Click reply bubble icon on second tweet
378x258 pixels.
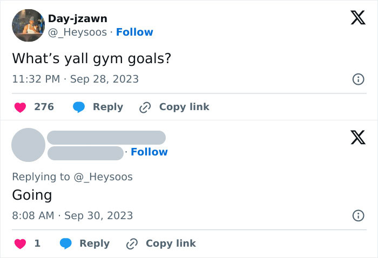pos(65,243)
